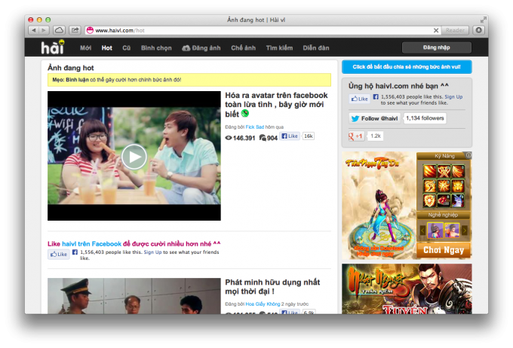Image resolution: width=513 pixels, height=348 pixels.
Task: Click Like button under Like haivl trên Facebook
Action: [59, 254]
